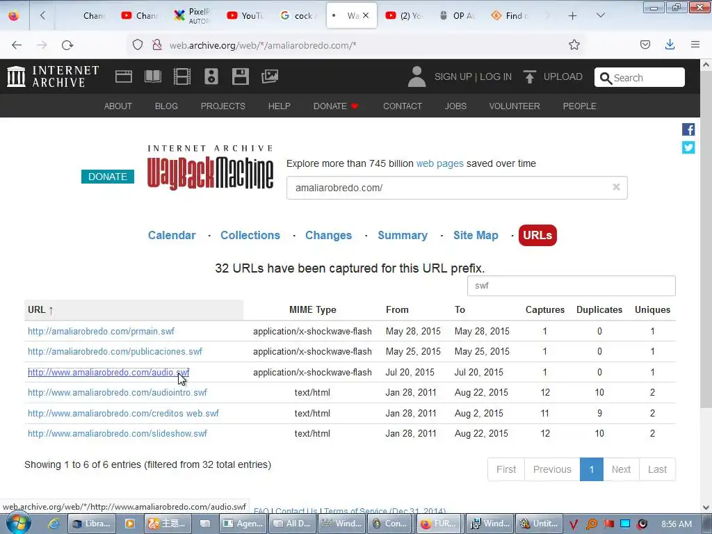The width and height of the screenshot is (712, 534).
Task: Launch Internet Explorer from taskbar
Action: coord(53,524)
